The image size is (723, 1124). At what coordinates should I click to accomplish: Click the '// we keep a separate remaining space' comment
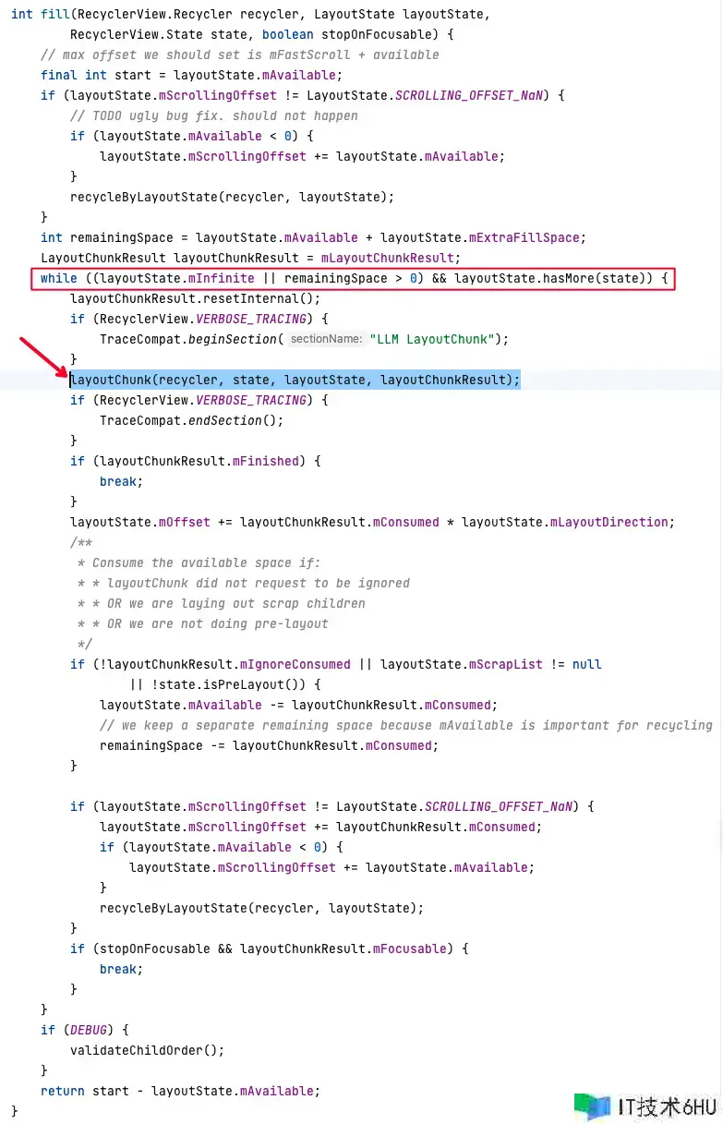click(406, 725)
